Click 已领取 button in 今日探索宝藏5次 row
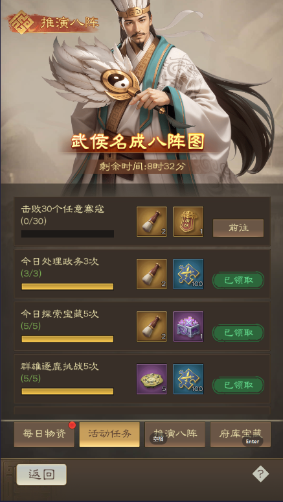The image size is (283, 502). 238,333
